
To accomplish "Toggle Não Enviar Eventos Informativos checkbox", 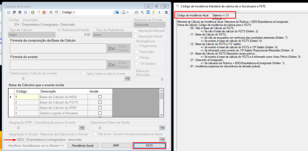I will pos(95,134).
